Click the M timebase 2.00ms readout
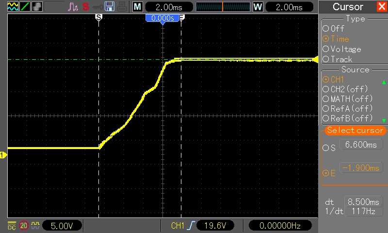The image size is (388, 233). (x=166, y=7)
